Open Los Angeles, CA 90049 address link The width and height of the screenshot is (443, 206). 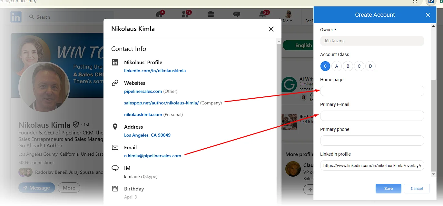(147, 135)
